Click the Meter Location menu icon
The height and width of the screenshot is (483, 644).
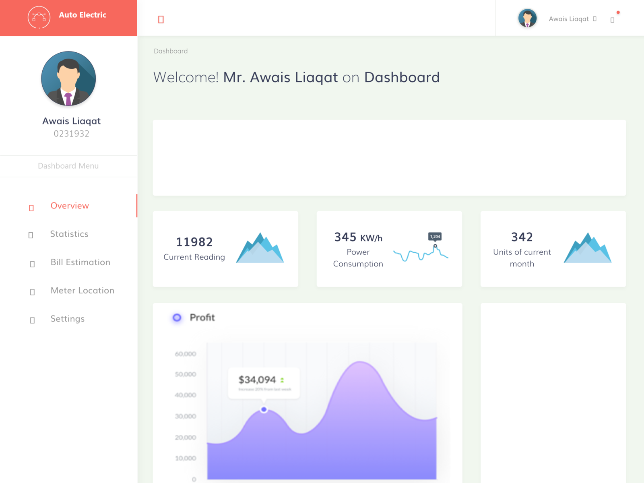(32, 292)
